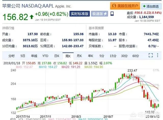Switch to 极速版 fast mode
Viewport: 163px width, 120px height.
pos(100,14)
